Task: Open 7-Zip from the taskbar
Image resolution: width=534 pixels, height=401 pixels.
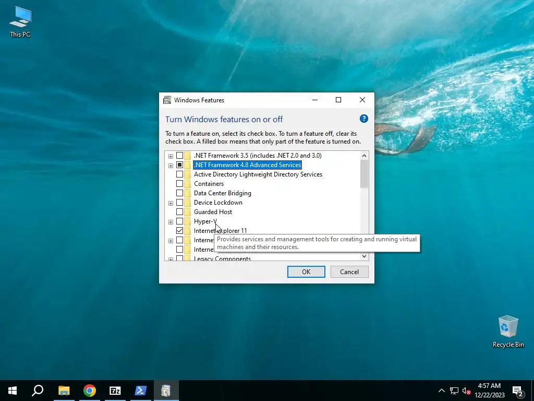Action: pos(115,391)
